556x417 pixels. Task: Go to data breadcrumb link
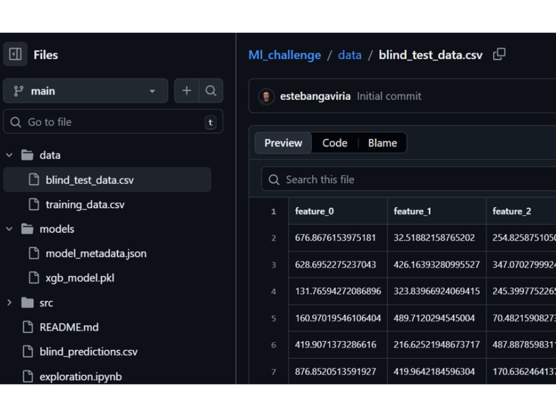coord(350,55)
